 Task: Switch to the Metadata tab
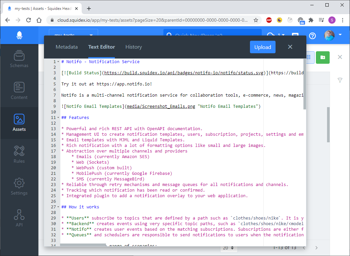coord(67,47)
